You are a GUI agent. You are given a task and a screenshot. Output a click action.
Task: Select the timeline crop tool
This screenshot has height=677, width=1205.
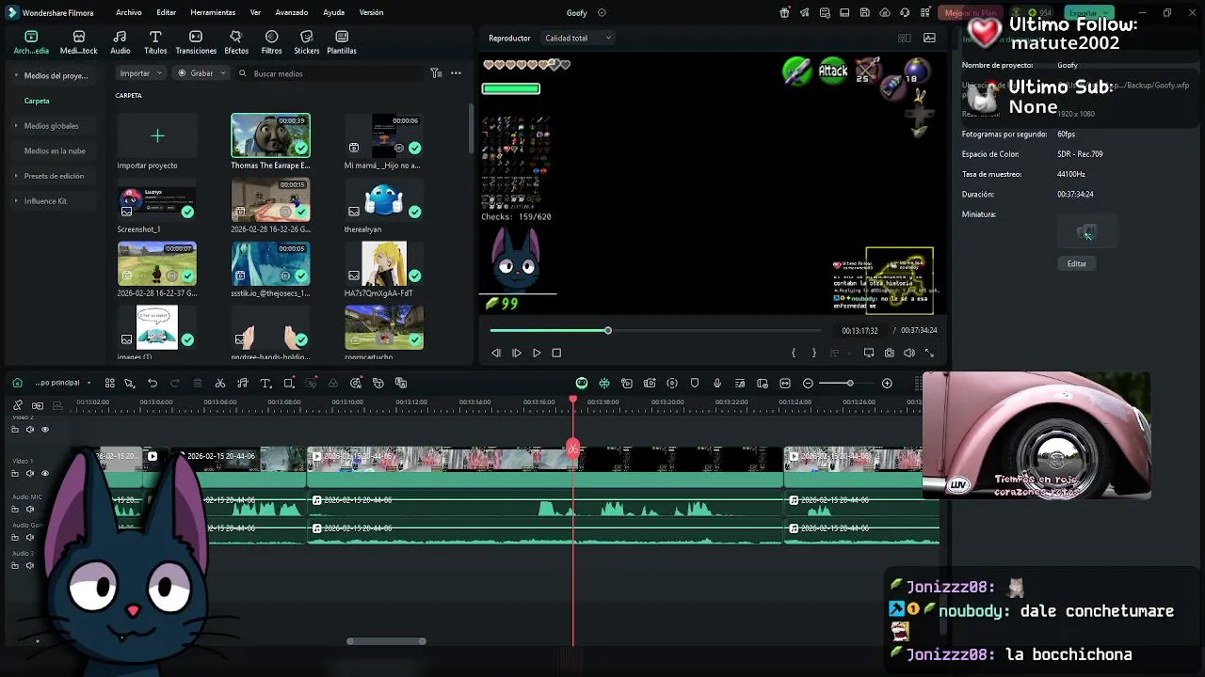[289, 383]
